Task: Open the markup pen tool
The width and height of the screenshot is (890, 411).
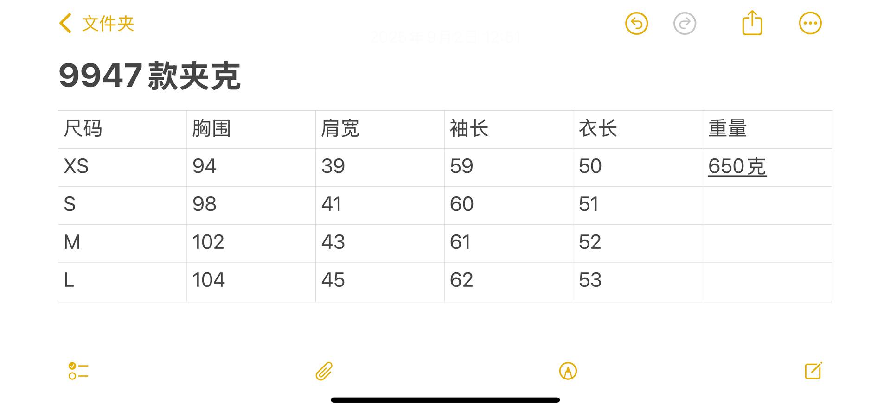Action: 568,371
